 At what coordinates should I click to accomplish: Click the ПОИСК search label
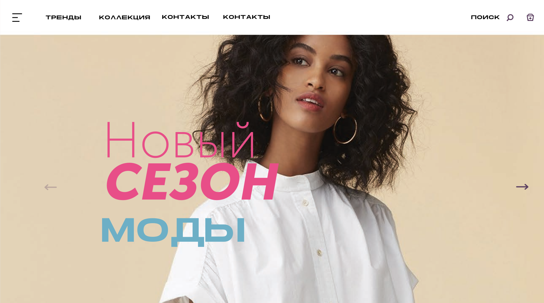point(485,17)
